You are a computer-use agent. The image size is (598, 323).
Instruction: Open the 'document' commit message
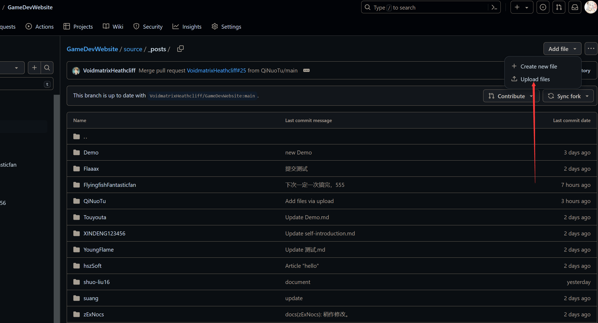[x=298, y=282]
